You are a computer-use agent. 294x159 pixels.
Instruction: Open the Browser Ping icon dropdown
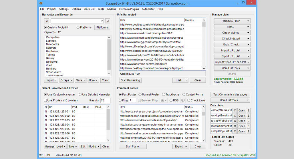click(x=163, y=100)
